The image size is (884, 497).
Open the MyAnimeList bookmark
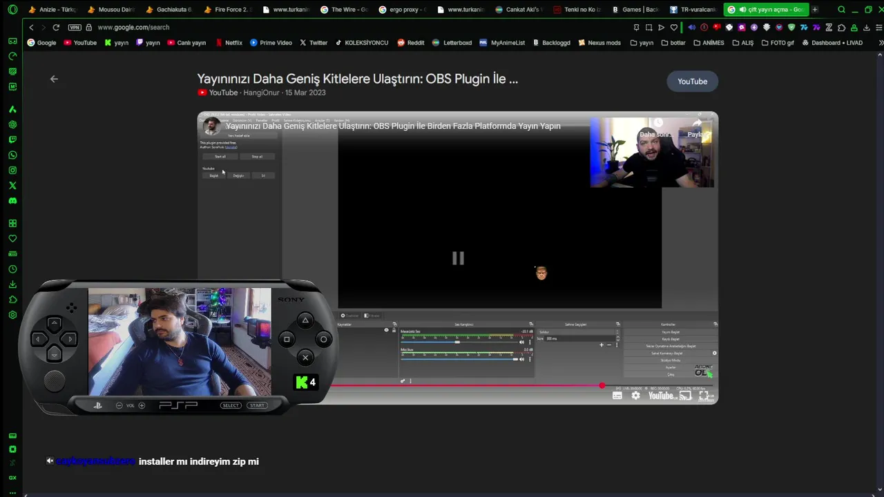[x=502, y=43]
